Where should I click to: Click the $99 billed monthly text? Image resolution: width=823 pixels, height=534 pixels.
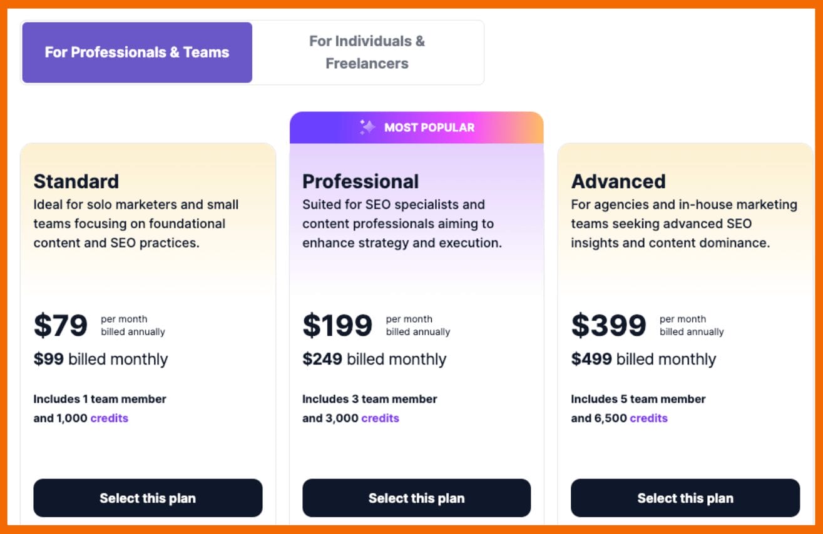pyautogui.click(x=100, y=360)
